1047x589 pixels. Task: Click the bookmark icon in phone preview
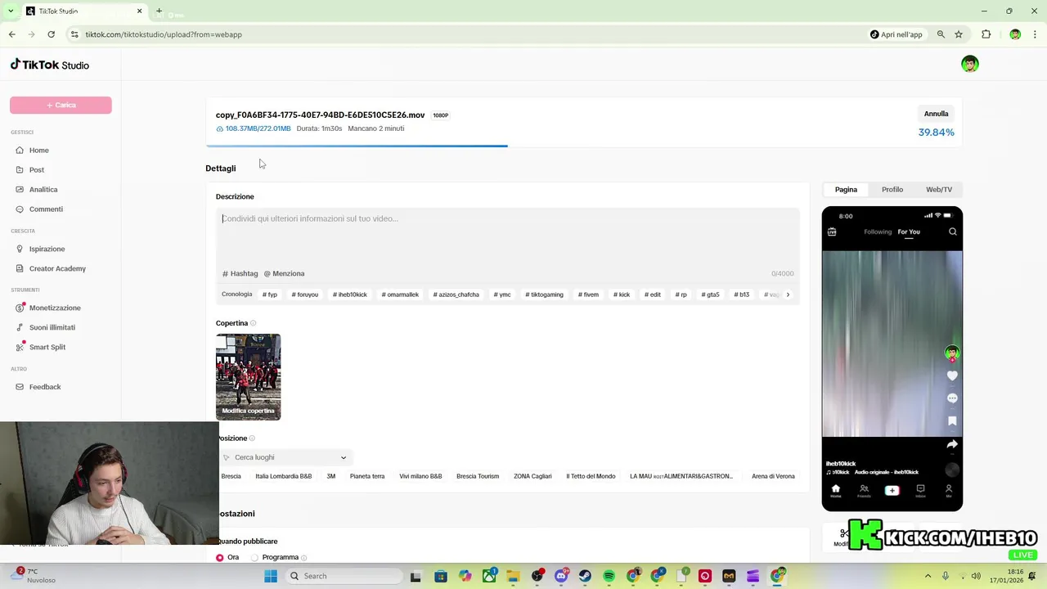(952, 421)
